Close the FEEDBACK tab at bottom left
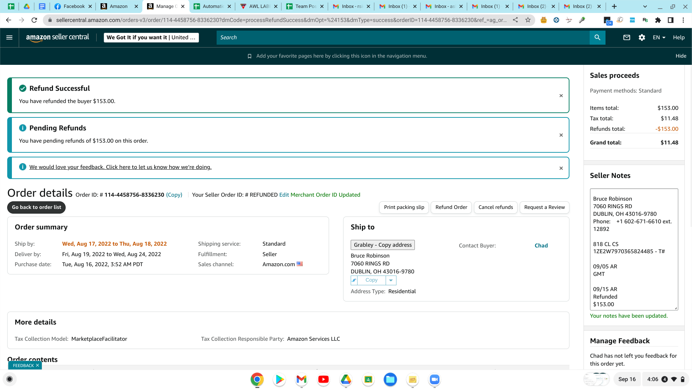 37,366
